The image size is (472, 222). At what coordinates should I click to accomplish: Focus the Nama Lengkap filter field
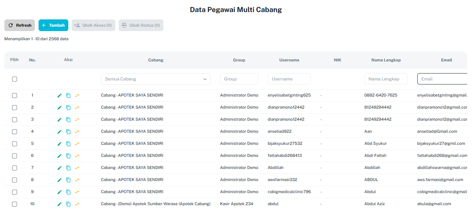point(386,79)
